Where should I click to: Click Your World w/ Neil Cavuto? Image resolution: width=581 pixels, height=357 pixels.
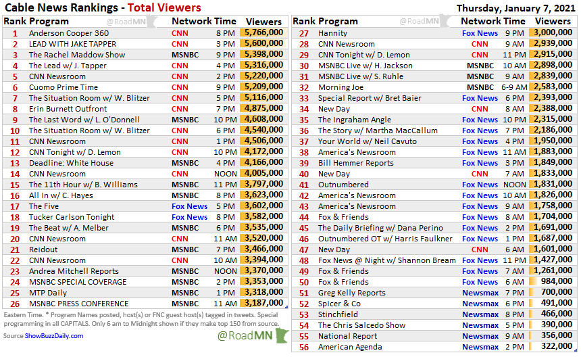click(368, 141)
